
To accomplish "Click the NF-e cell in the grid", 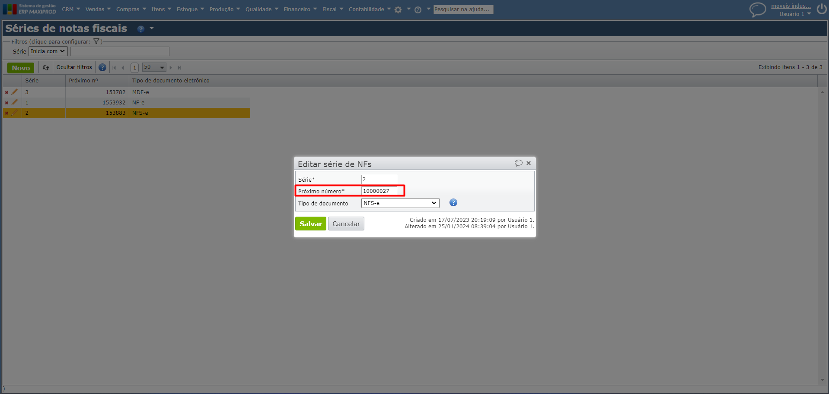I will (190, 103).
